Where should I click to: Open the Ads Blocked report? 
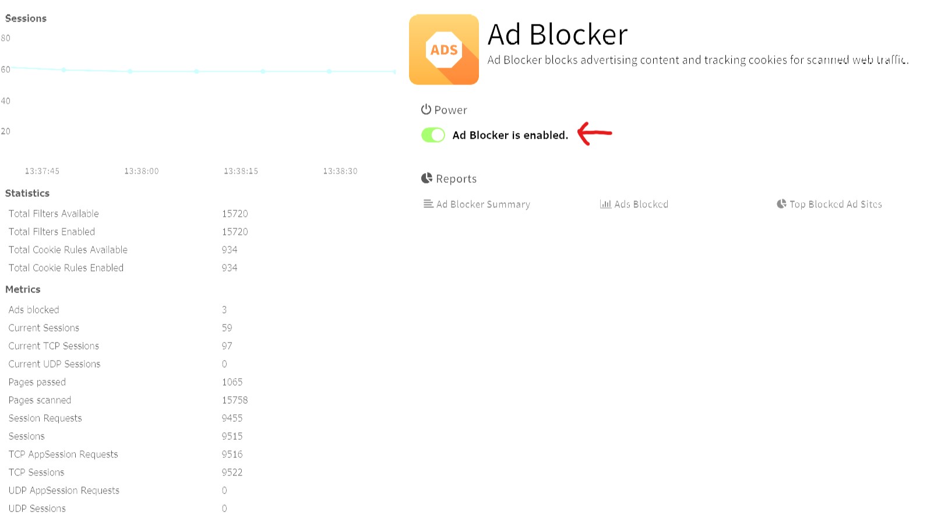pos(641,204)
